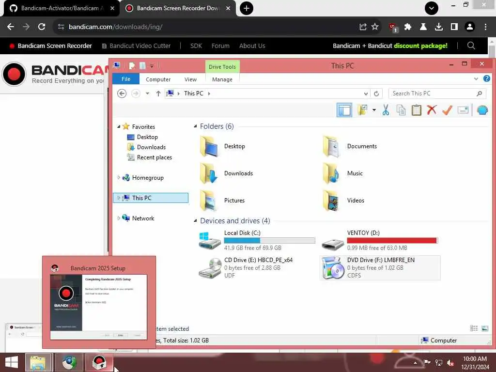The width and height of the screenshot is (496, 372).
Task: Open Chrome extensions puzzle icon
Action: point(408,27)
